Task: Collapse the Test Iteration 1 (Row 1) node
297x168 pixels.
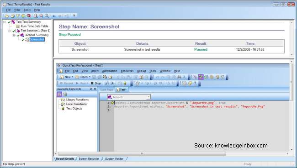Action: pos(9,31)
